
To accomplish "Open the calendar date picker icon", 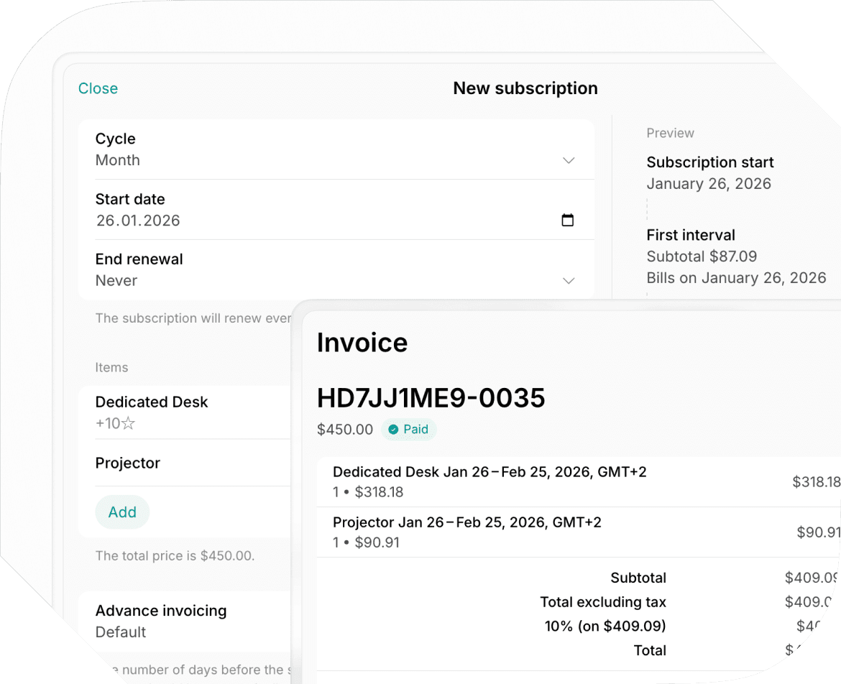I will pyautogui.click(x=568, y=220).
